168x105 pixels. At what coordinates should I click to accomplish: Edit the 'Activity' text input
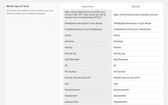[136, 47]
